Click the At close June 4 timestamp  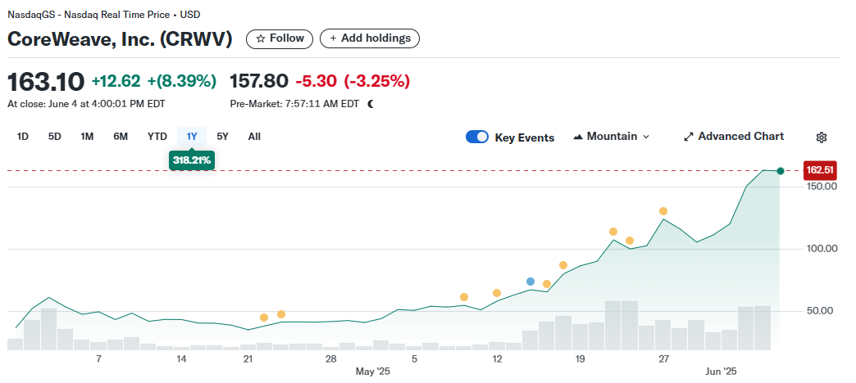point(86,103)
